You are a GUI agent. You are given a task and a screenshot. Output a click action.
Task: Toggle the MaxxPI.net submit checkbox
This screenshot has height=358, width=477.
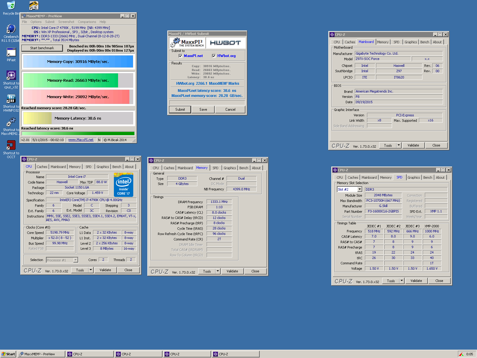point(180,56)
